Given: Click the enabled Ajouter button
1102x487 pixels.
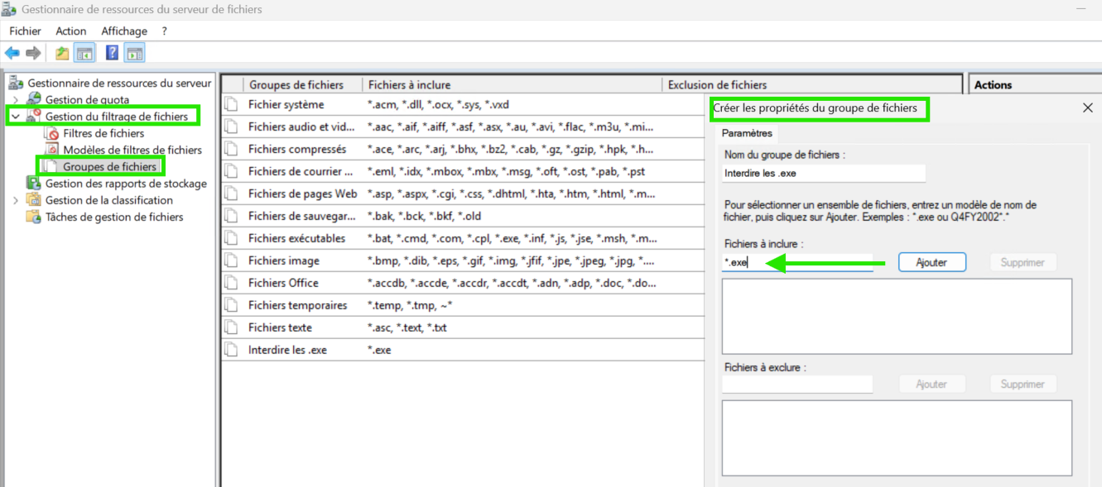Looking at the screenshot, I should tap(931, 262).
